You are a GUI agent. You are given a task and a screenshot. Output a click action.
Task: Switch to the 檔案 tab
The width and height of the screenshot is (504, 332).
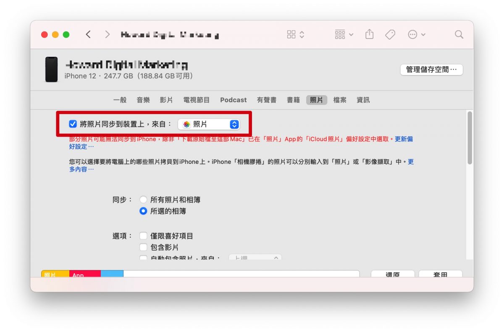(x=340, y=100)
